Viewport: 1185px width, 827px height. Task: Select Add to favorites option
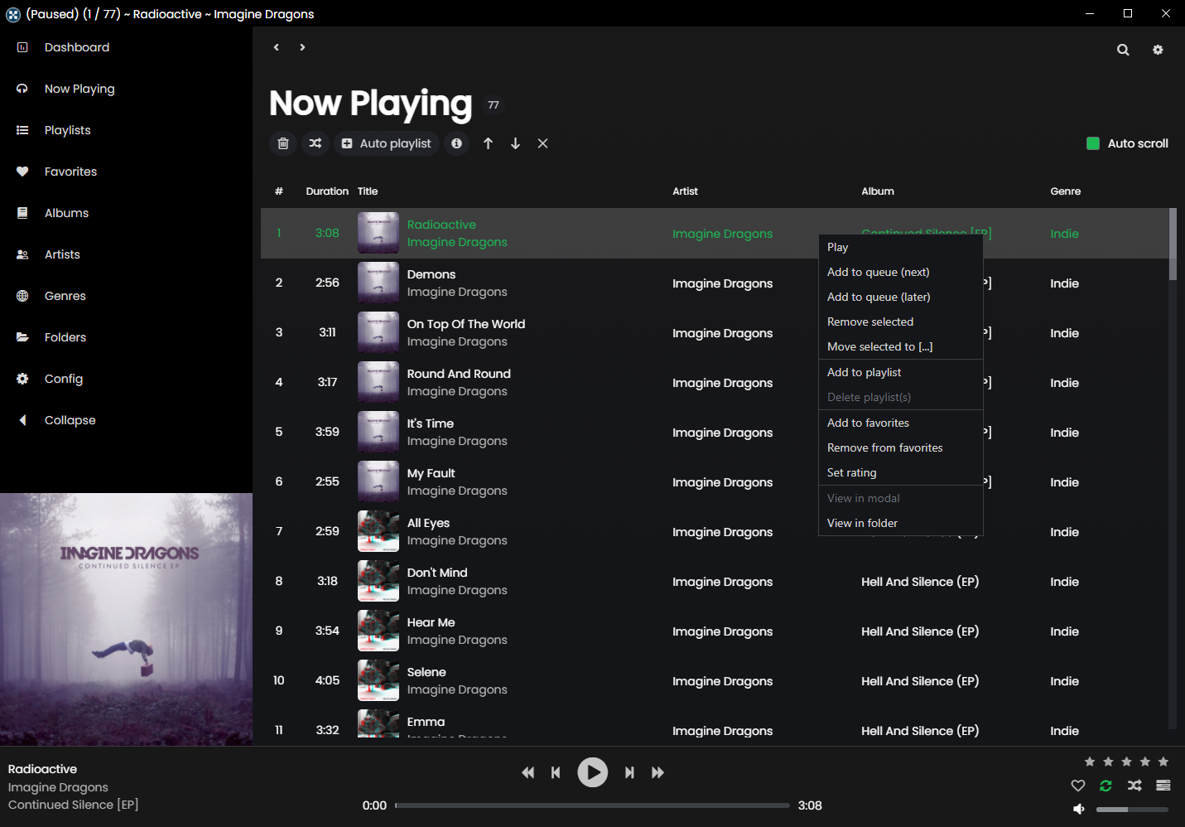click(901, 423)
